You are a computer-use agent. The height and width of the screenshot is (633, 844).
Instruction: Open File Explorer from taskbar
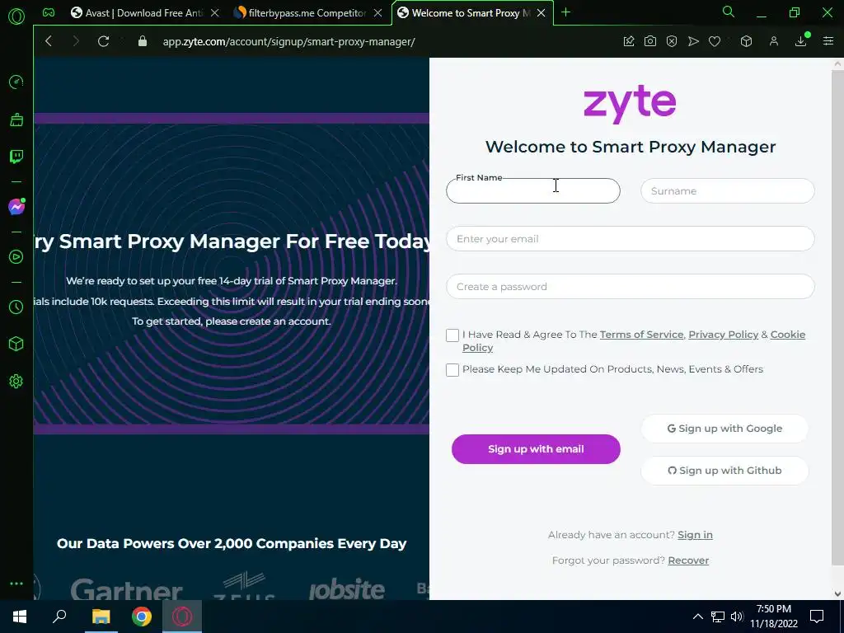coord(101,617)
